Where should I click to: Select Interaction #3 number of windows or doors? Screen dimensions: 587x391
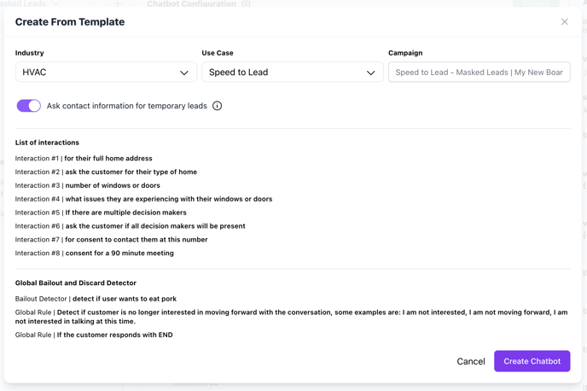pos(87,185)
